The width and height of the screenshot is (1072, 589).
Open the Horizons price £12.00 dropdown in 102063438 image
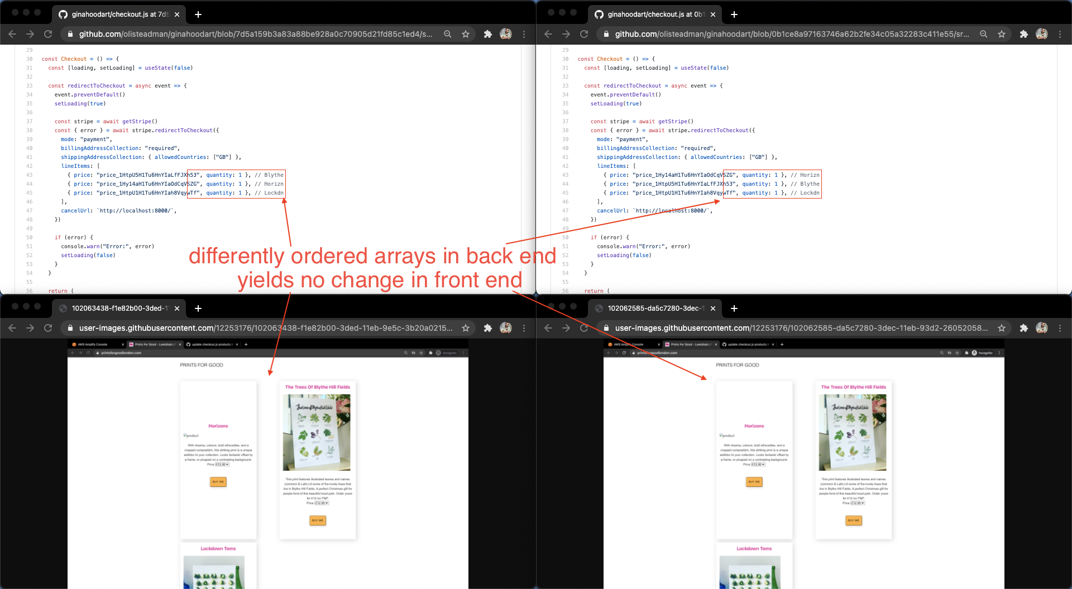222,464
